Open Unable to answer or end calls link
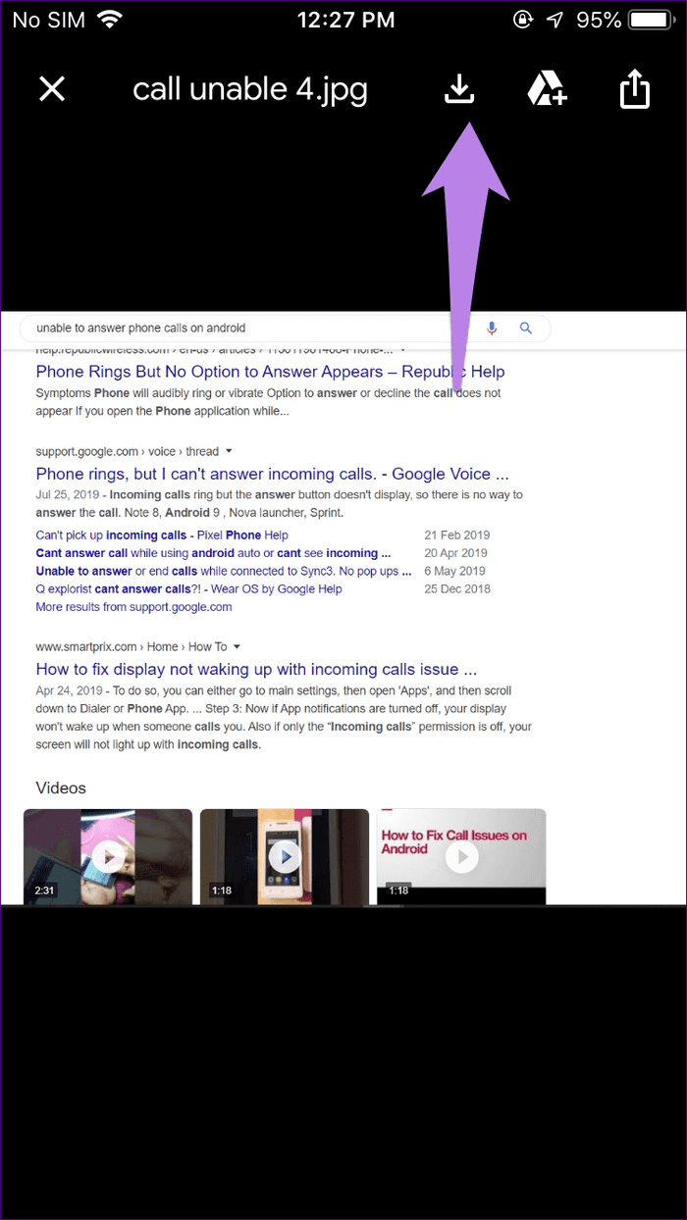Viewport: 687px width, 1220px height. [224, 571]
